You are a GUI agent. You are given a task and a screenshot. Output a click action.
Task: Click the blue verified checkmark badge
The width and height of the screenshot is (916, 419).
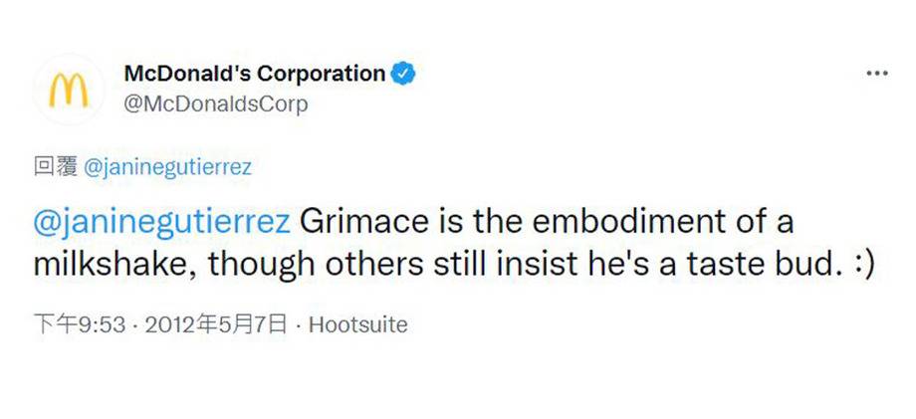[x=404, y=74]
